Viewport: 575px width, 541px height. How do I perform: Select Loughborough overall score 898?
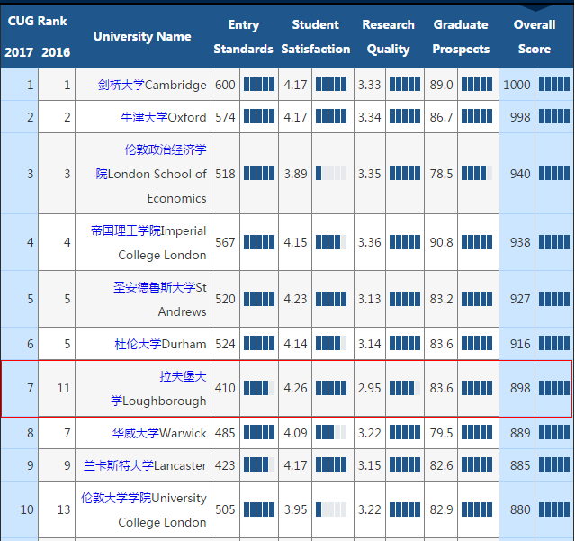(520, 388)
